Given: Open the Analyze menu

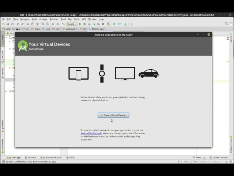Looking at the screenshot, I should point(43,19).
